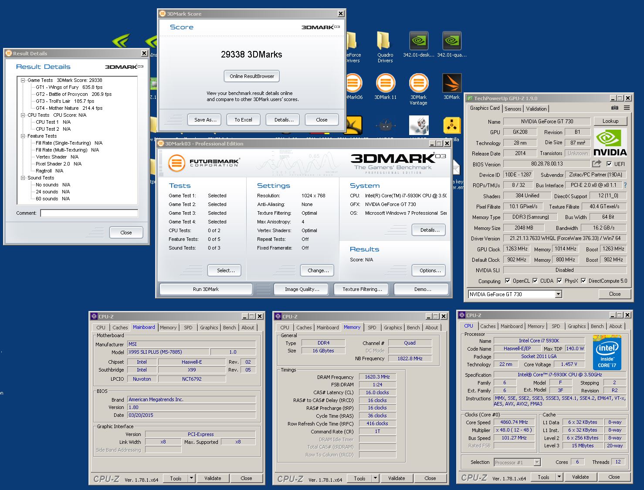644x490 pixels.
Task: Toggle the DirectCompute 5.0 checkbox
Action: coord(583,281)
